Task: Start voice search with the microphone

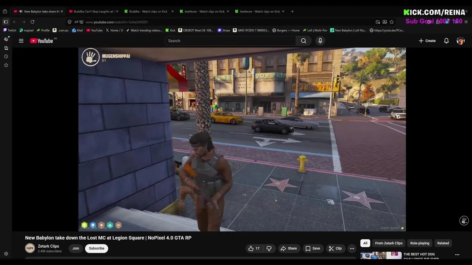Action: [x=320, y=41]
